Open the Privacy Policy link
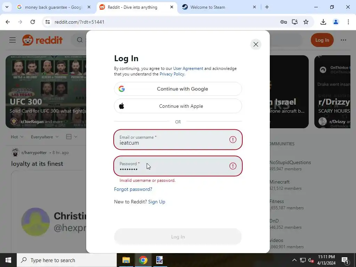Screen dimensions: 356x267 point(172,74)
